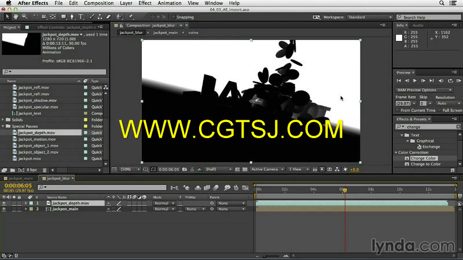Select the Zoom magnifier tool
The image size is (463, 260).
pos(24,17)
